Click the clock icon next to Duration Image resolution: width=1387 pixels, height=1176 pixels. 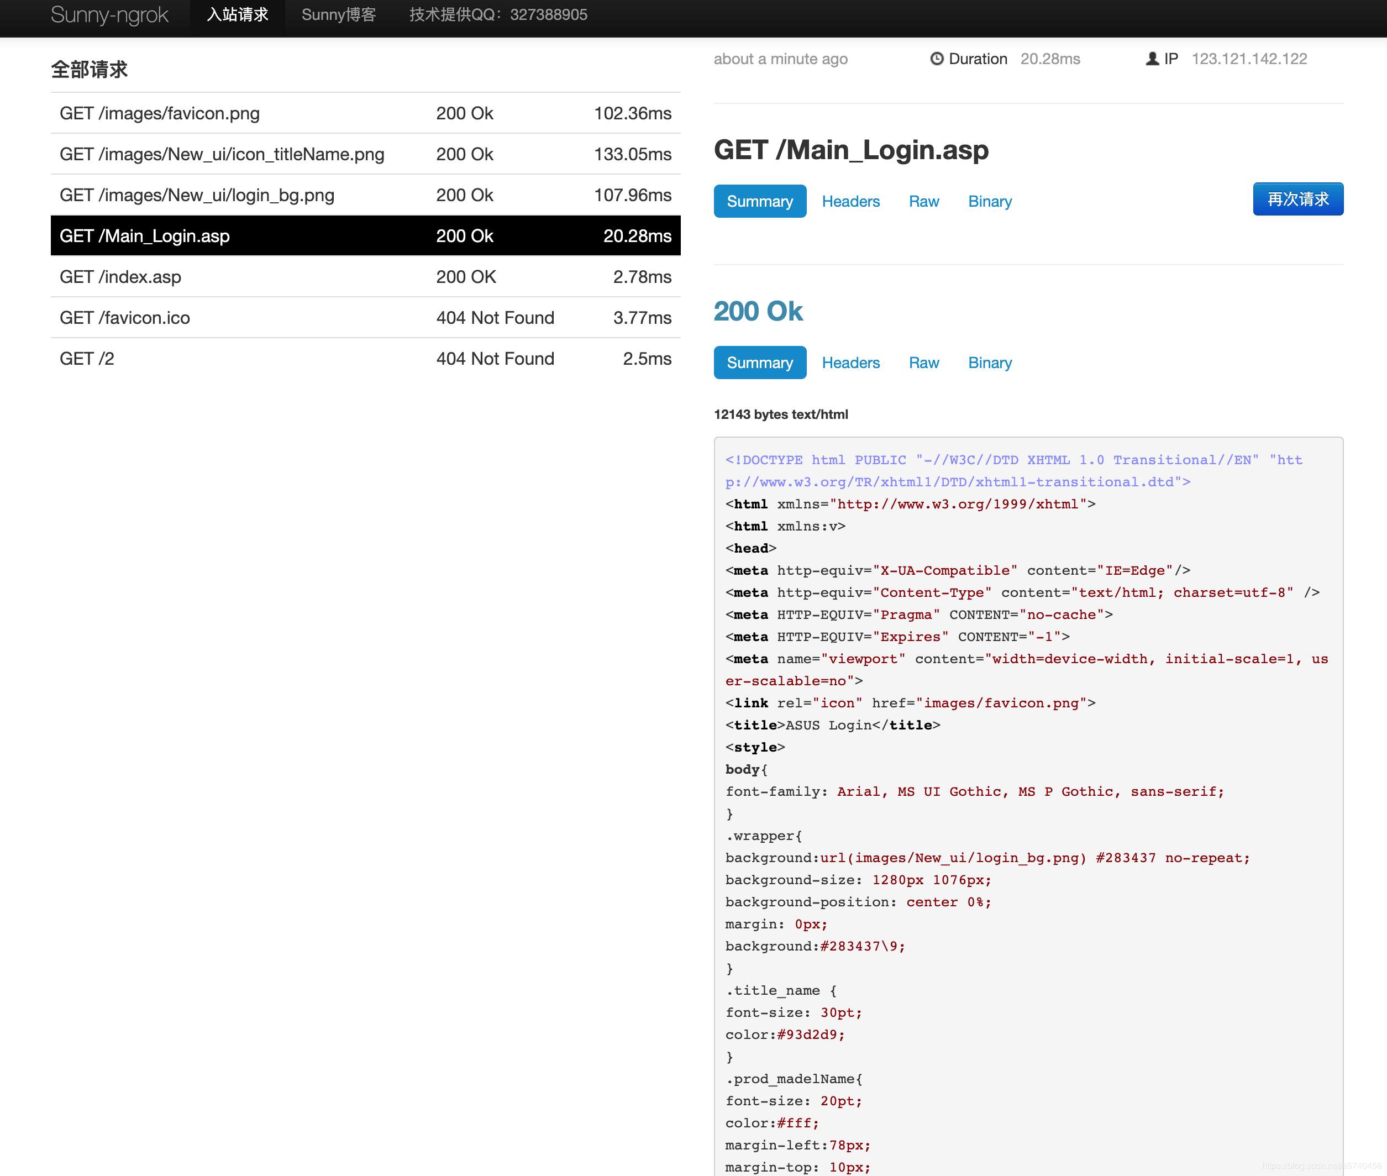point(937,59)
